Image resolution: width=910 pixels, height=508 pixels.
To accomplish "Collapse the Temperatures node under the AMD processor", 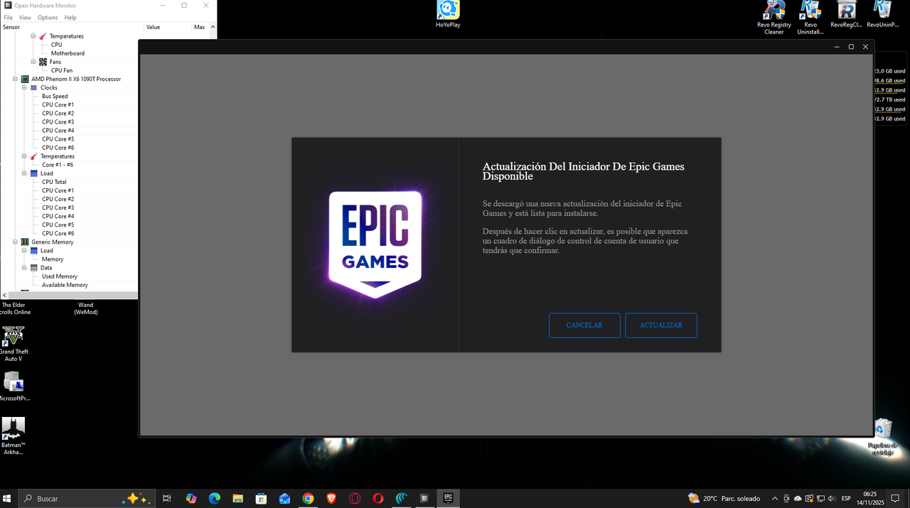I will pos(24,156).
